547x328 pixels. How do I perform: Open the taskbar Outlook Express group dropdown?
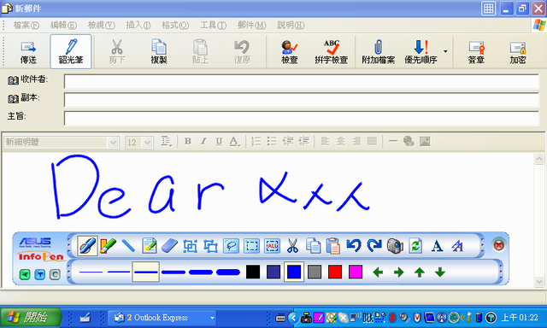pos(212,318)
